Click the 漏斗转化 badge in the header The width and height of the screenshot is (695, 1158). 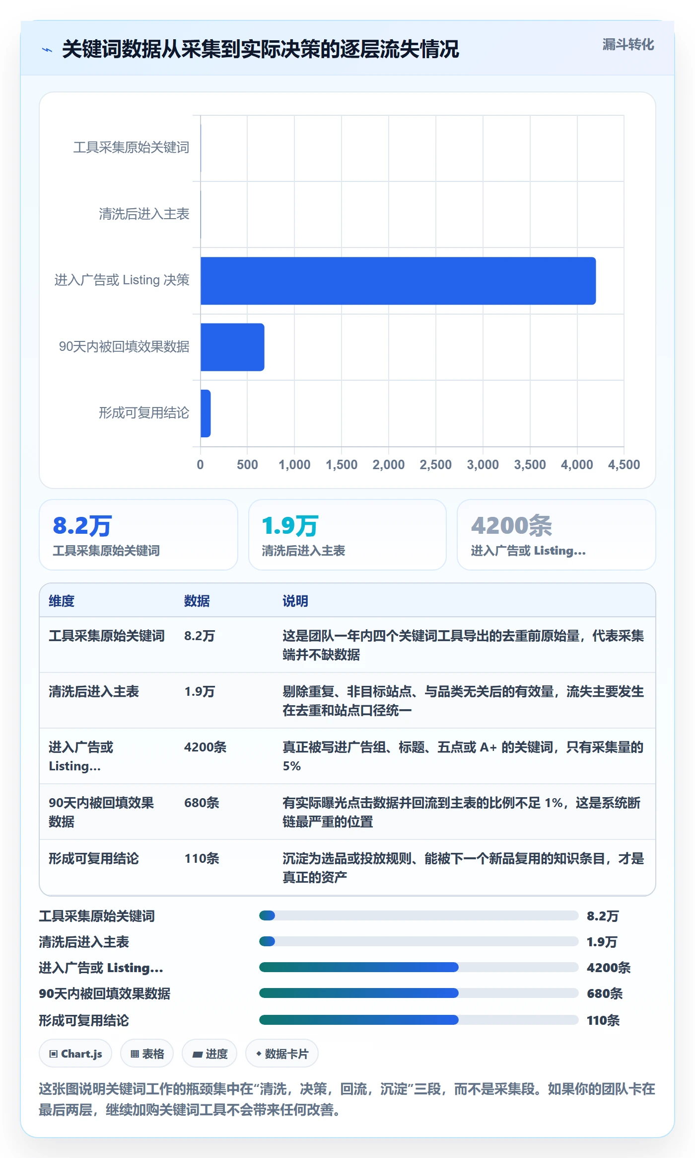point(628,45)
